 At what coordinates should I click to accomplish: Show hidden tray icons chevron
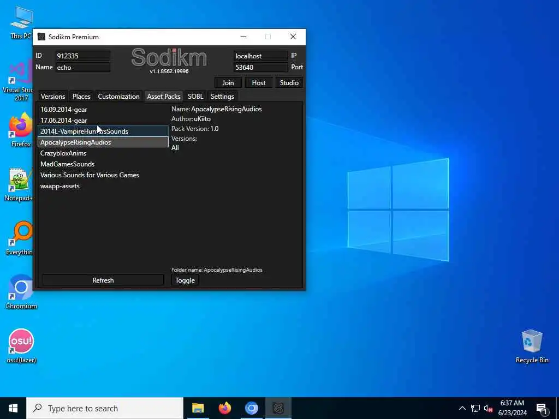click(462, 408)
